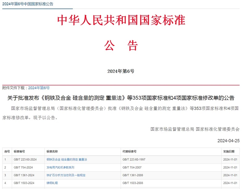The height and width of the screenshot is (189, 244).
Task: Open the 发电用汽轮机参数系列 standard link
Action: 60,167
